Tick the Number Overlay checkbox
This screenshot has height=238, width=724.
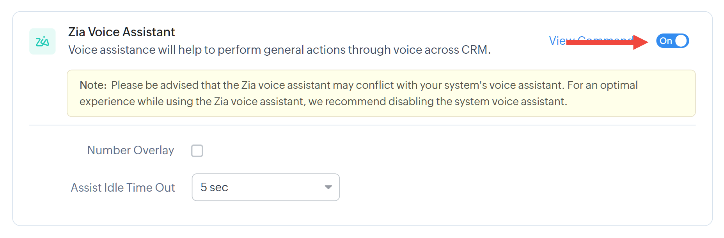click(x=197, y=151)
